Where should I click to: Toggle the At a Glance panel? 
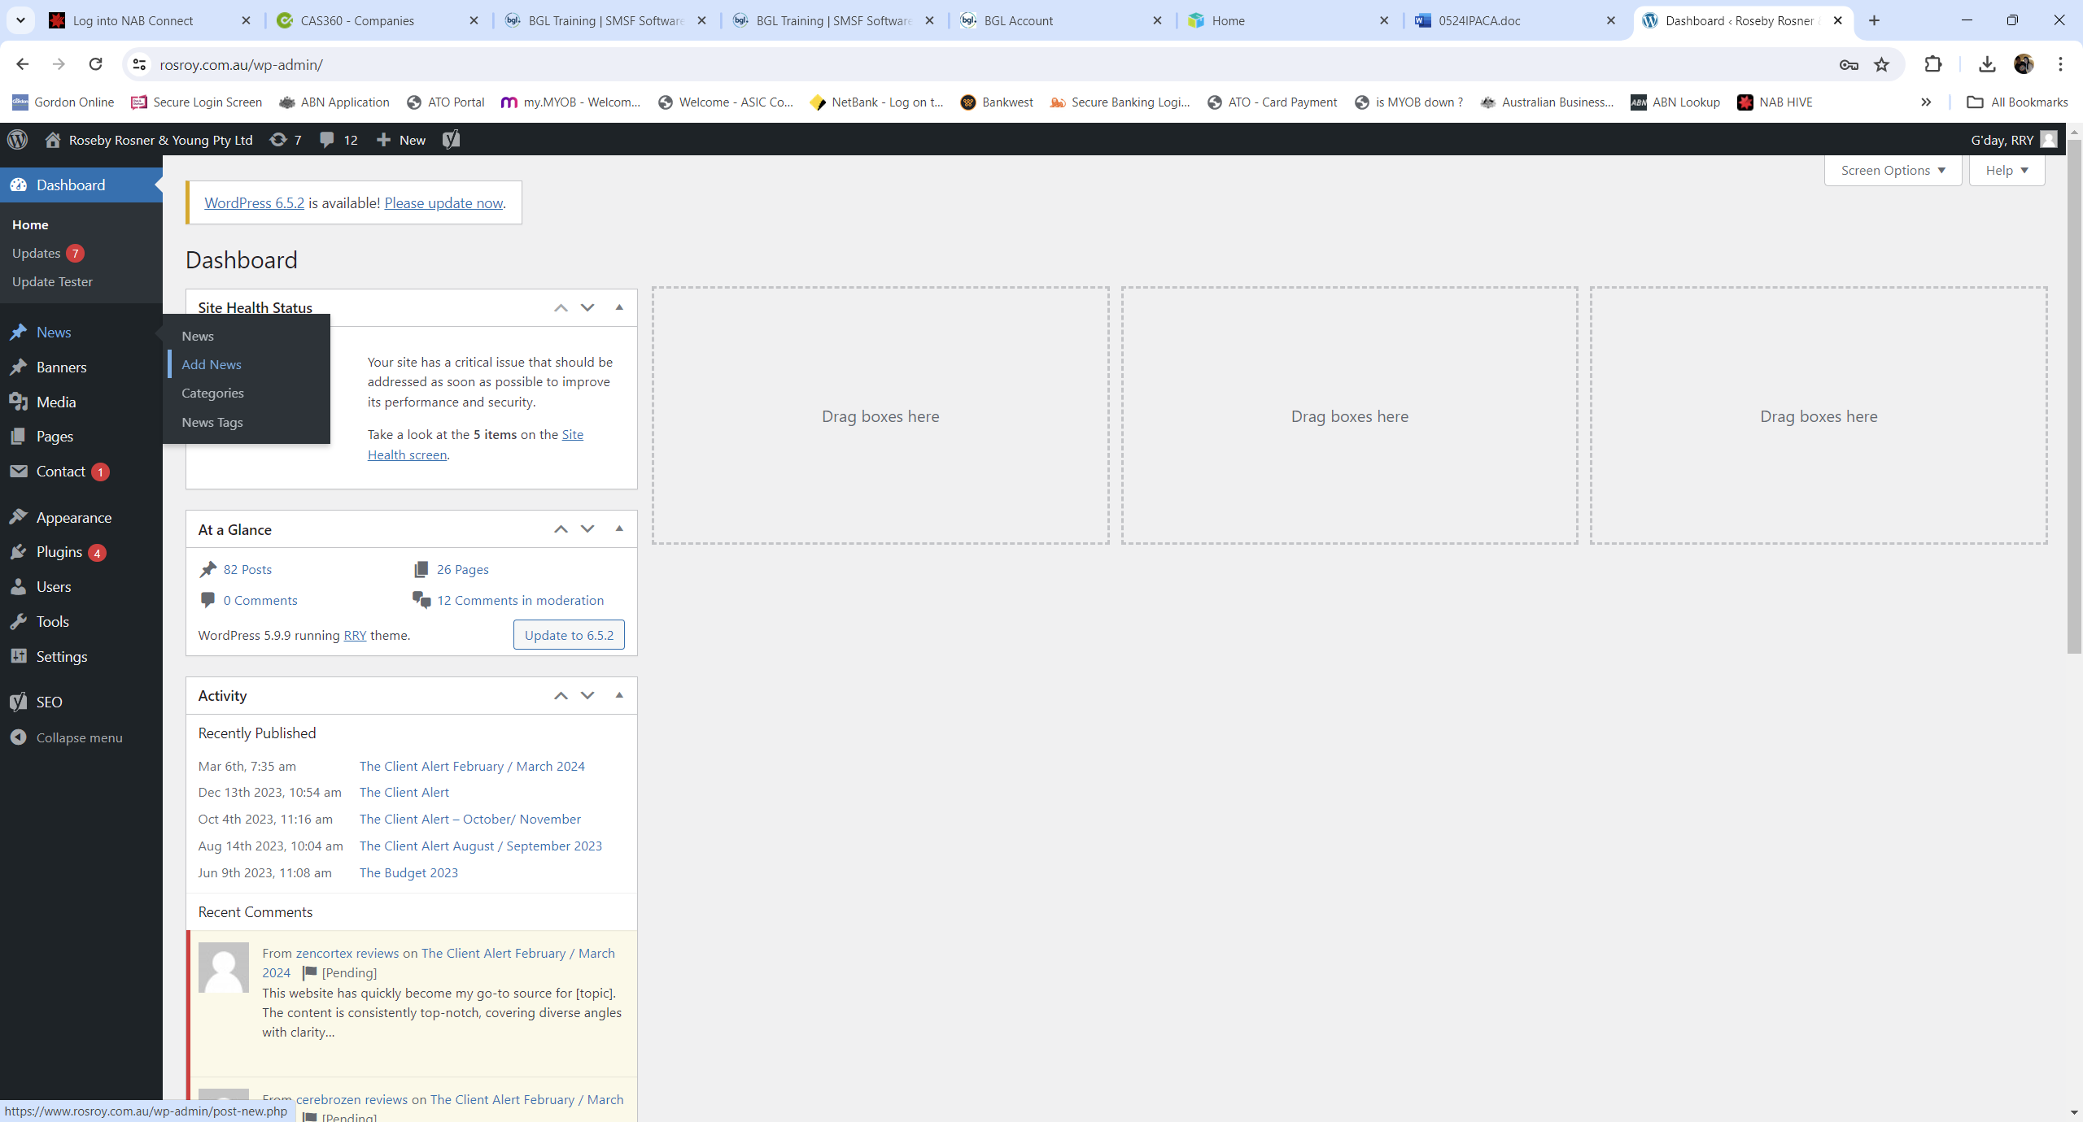click(x=619, y=529)
